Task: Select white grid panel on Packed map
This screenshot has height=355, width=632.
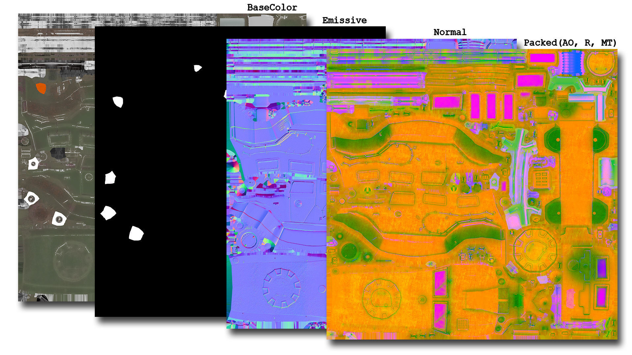Action: coord(541,179)
